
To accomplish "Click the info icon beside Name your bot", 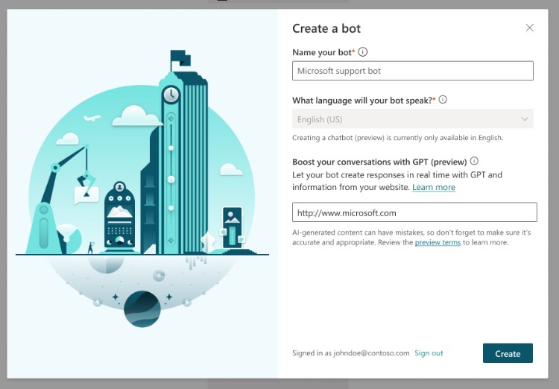I will pyautogui.click(x=362, y=52).
